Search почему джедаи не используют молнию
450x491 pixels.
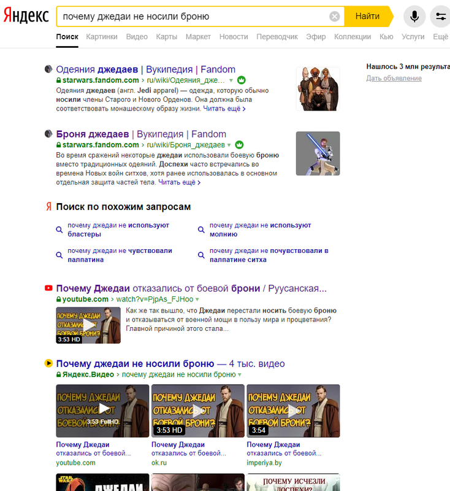(x=260, y=230)
